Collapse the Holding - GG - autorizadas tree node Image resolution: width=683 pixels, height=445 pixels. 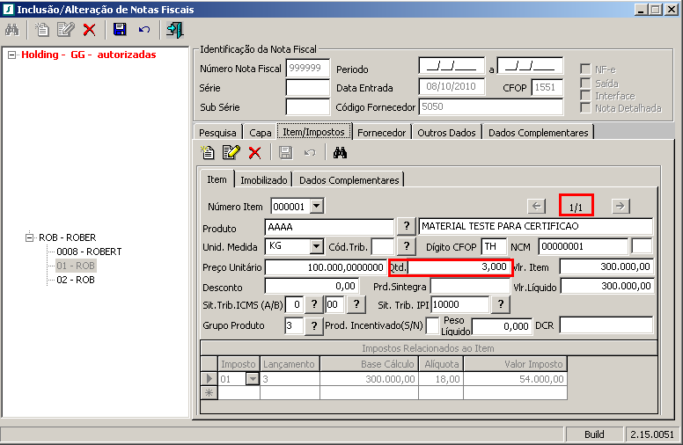11,55
